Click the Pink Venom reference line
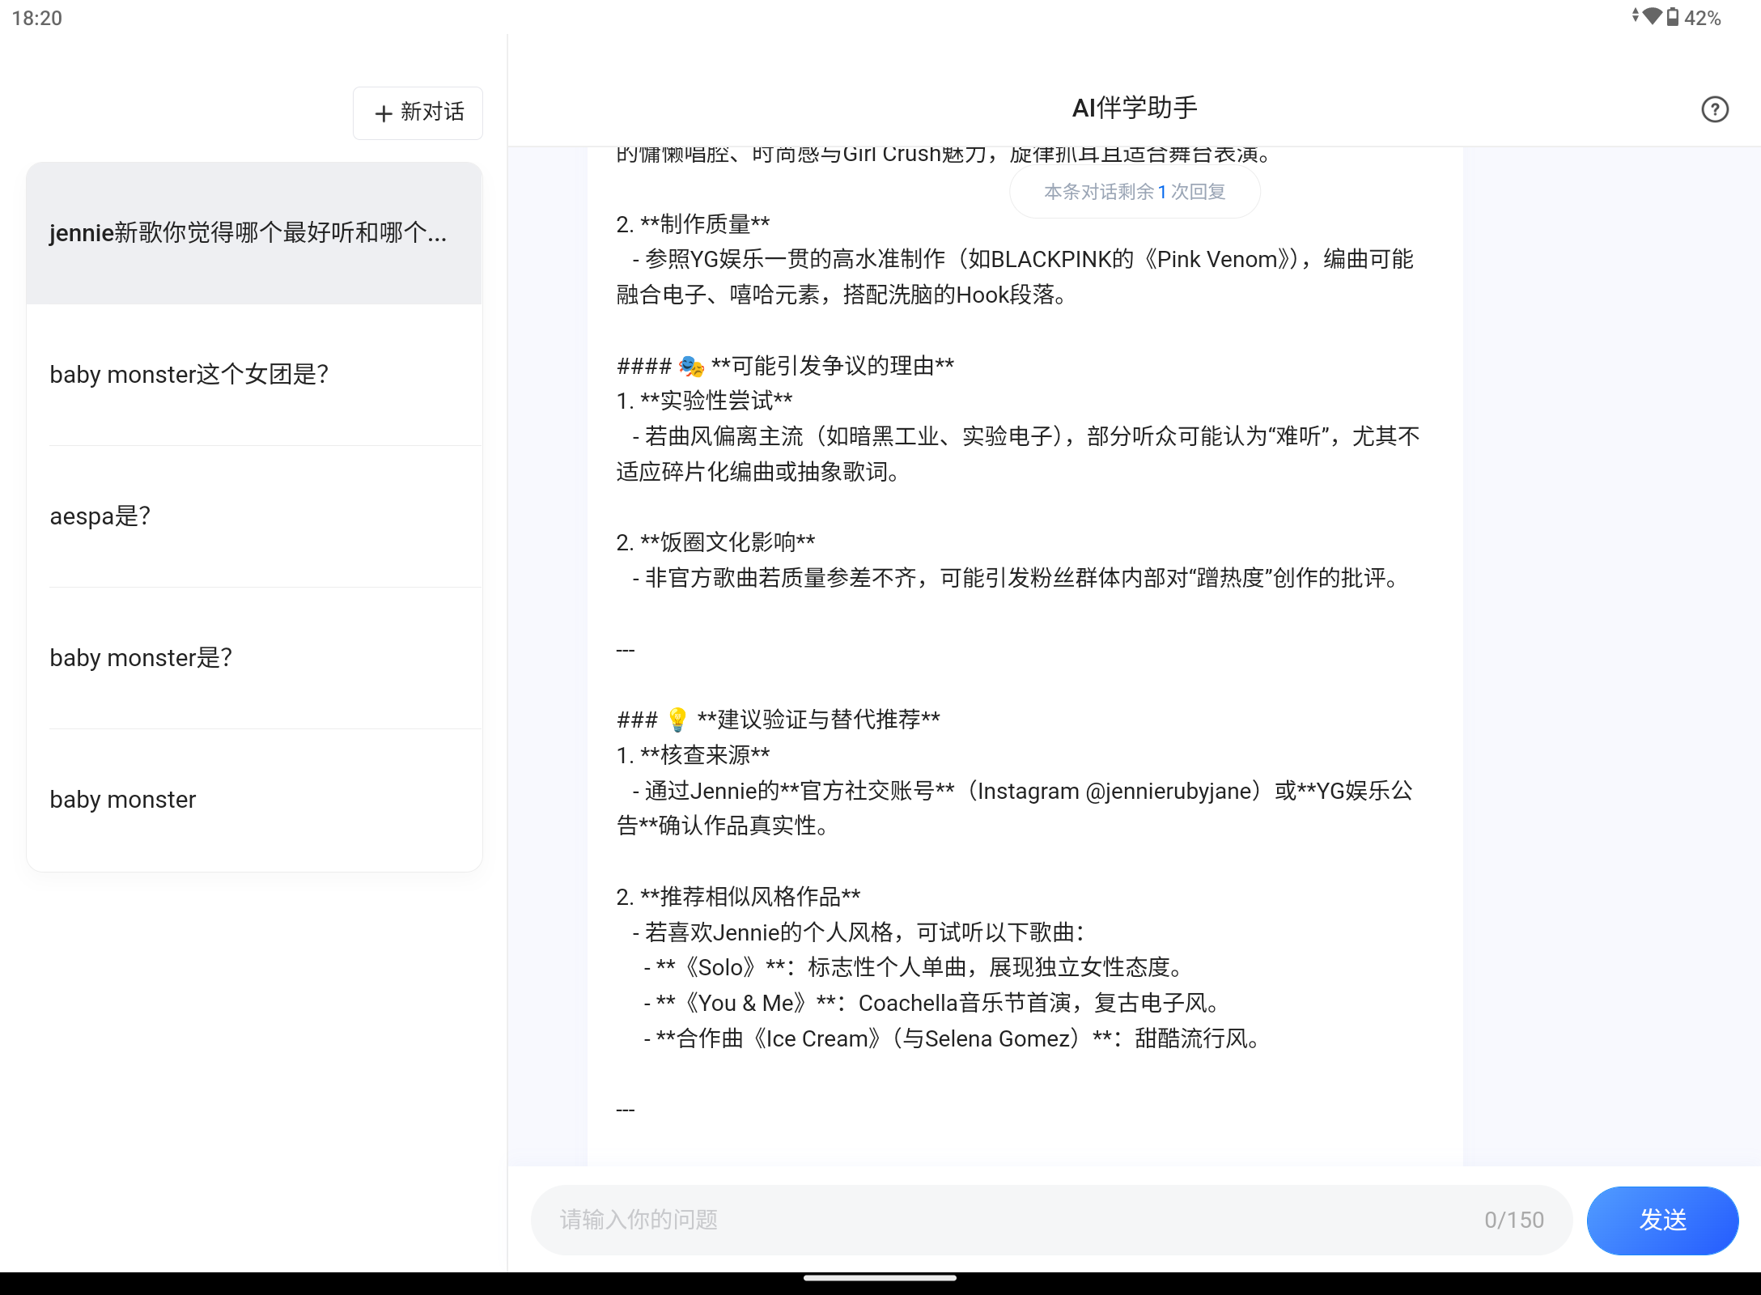 [x=1015, y=277]
